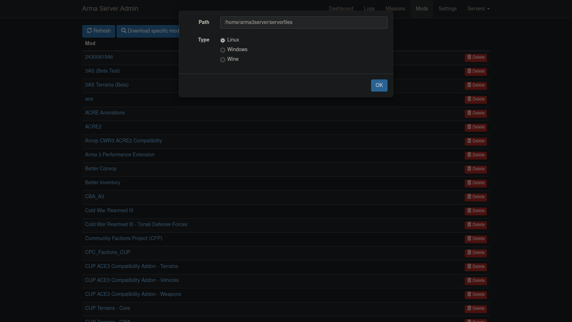Select the Wine type radio button
Screen dimensions: 572x322
[x=223, y=60]
